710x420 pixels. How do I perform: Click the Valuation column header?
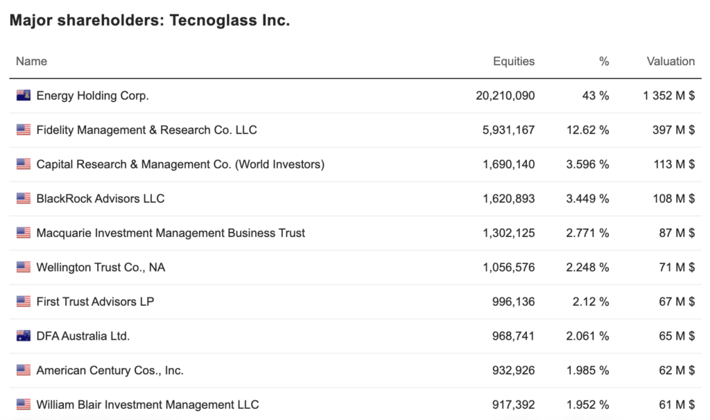(x=670, y=61)
